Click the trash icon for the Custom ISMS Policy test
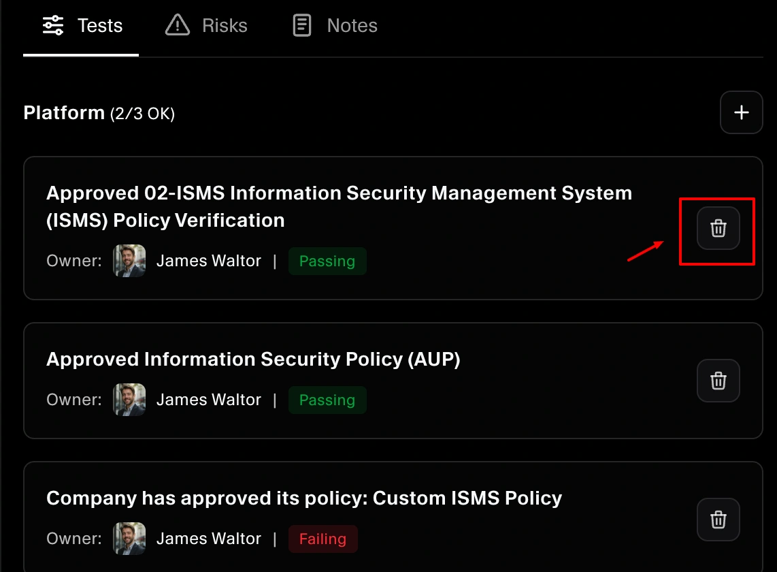 click(x=718, y=520)
